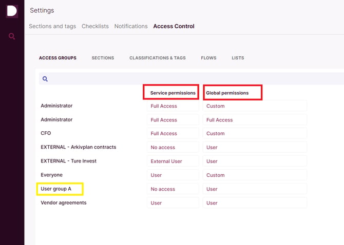
Task: Open Vendor agreements service permission dropdown
Action: click(173, 203)
